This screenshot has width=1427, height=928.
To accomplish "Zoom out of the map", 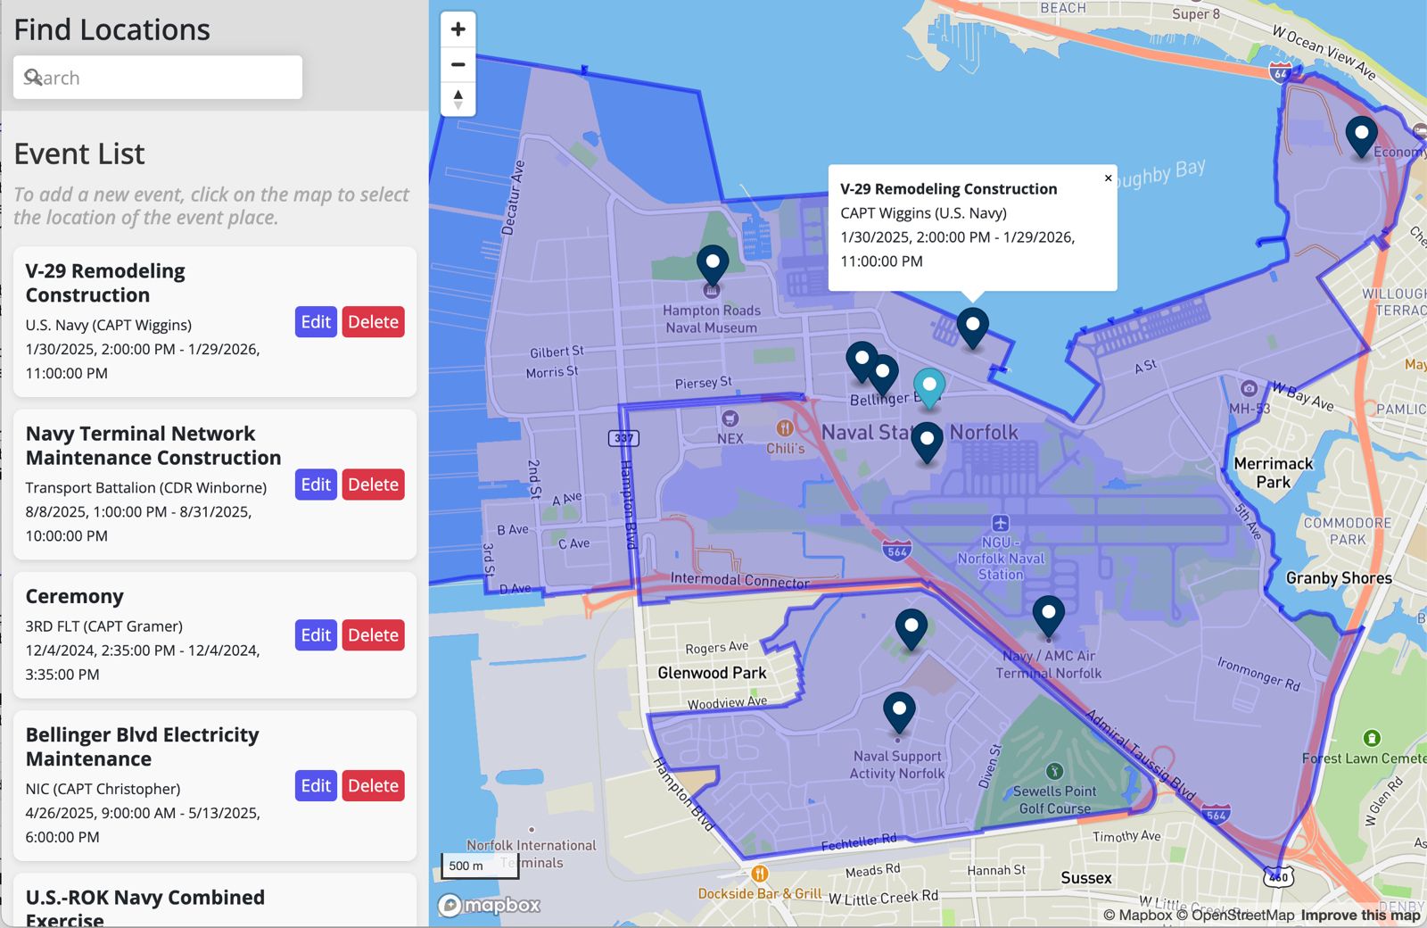I will click(458, 64).
